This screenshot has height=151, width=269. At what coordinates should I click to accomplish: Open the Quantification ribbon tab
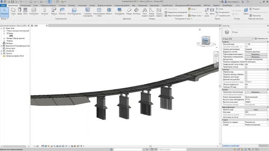click(167, 5)
